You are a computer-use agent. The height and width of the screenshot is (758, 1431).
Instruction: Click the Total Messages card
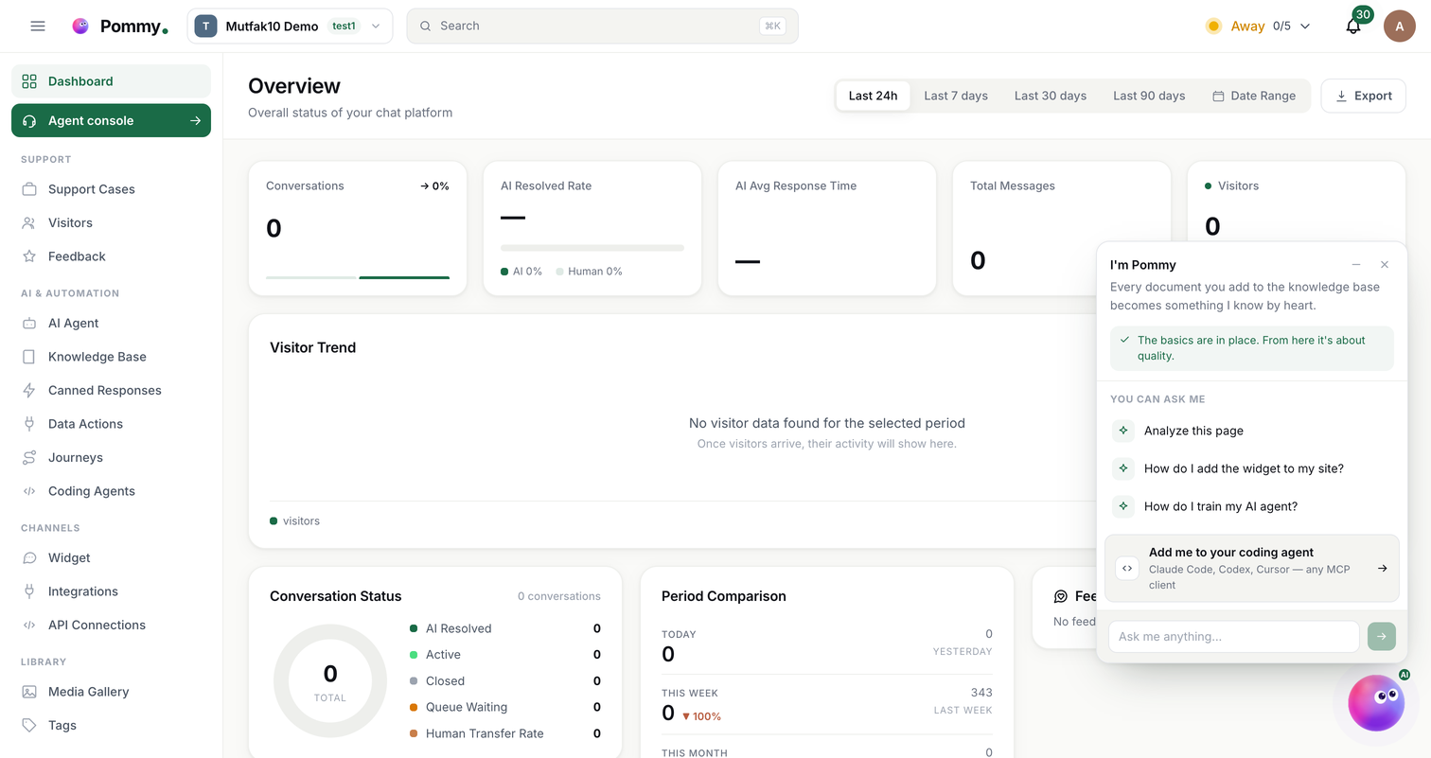[1062, 228]
